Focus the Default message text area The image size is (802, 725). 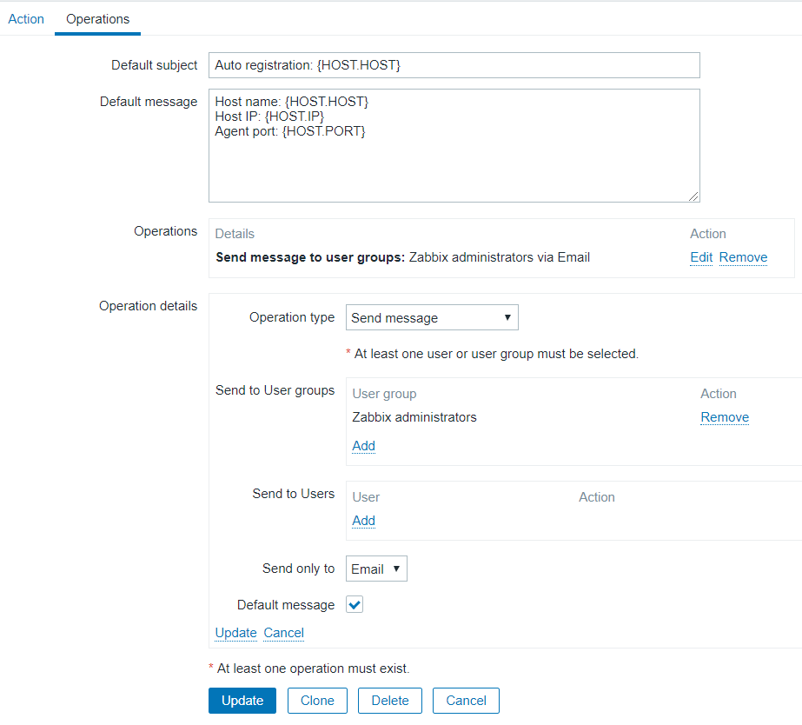[x=454, y=145]
